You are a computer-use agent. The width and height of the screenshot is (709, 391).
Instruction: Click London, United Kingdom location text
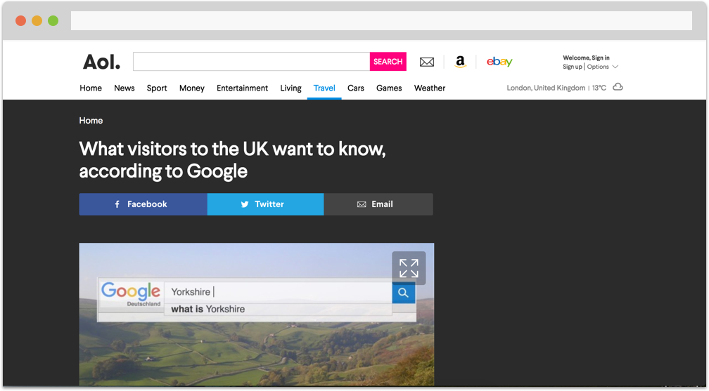546,88
